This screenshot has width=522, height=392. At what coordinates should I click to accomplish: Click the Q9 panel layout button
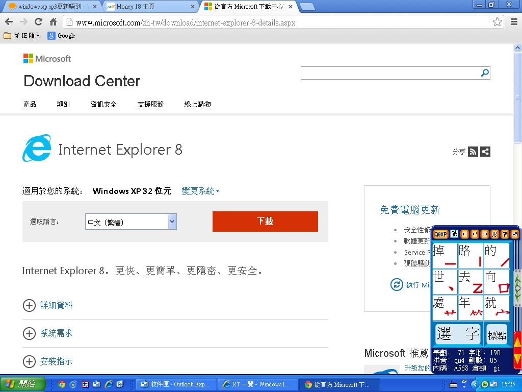point(515,234)
